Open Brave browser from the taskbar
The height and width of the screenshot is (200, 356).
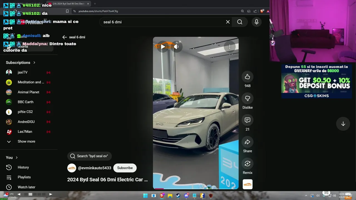[x=162, y=196]
